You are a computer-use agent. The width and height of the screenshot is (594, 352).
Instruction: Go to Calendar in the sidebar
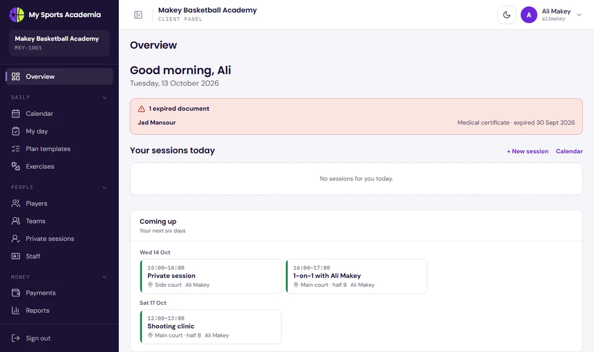(x=59, y=113)
